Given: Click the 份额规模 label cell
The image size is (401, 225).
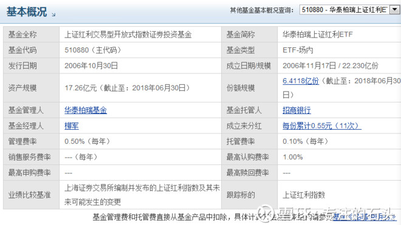Looking at the screenshot, I should click(249, 88).
